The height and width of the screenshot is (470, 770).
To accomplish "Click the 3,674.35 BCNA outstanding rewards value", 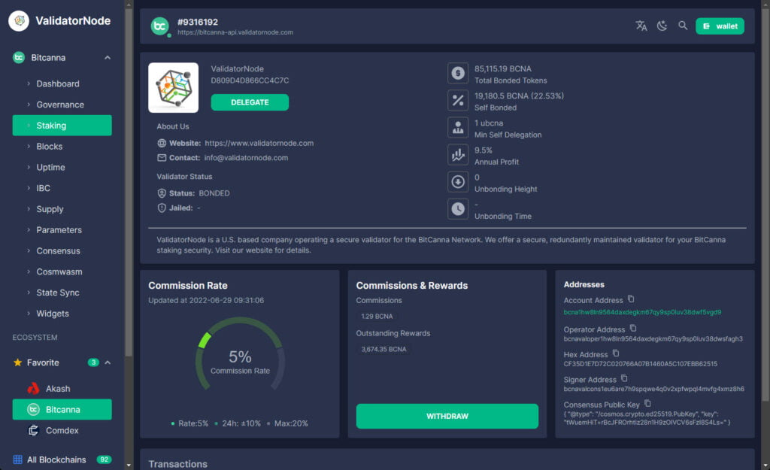I will click(x=383, y=349).
